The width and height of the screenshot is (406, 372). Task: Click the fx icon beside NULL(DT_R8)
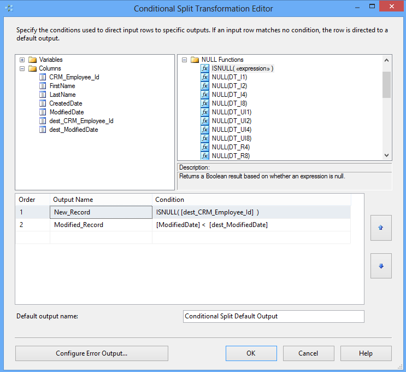(205, 156)
